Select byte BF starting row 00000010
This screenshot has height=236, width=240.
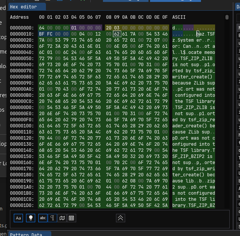tap(42, 34)
